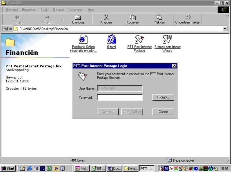Screen dimensions: 232x172
Task: Click the Nl keyboard language tray indicator
Action: [x=166, y=169]
